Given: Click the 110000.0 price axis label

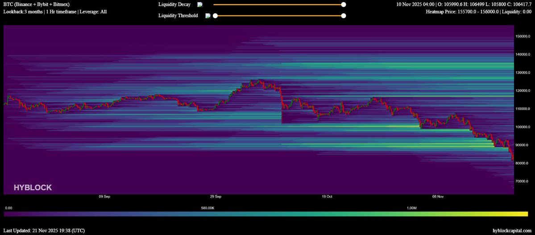Looking at the screenshot, I should 523,109.
